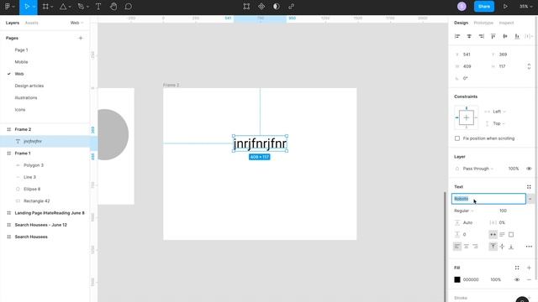Click the Align bottom icon
The image size is (538, 302).
click(517, 36)
